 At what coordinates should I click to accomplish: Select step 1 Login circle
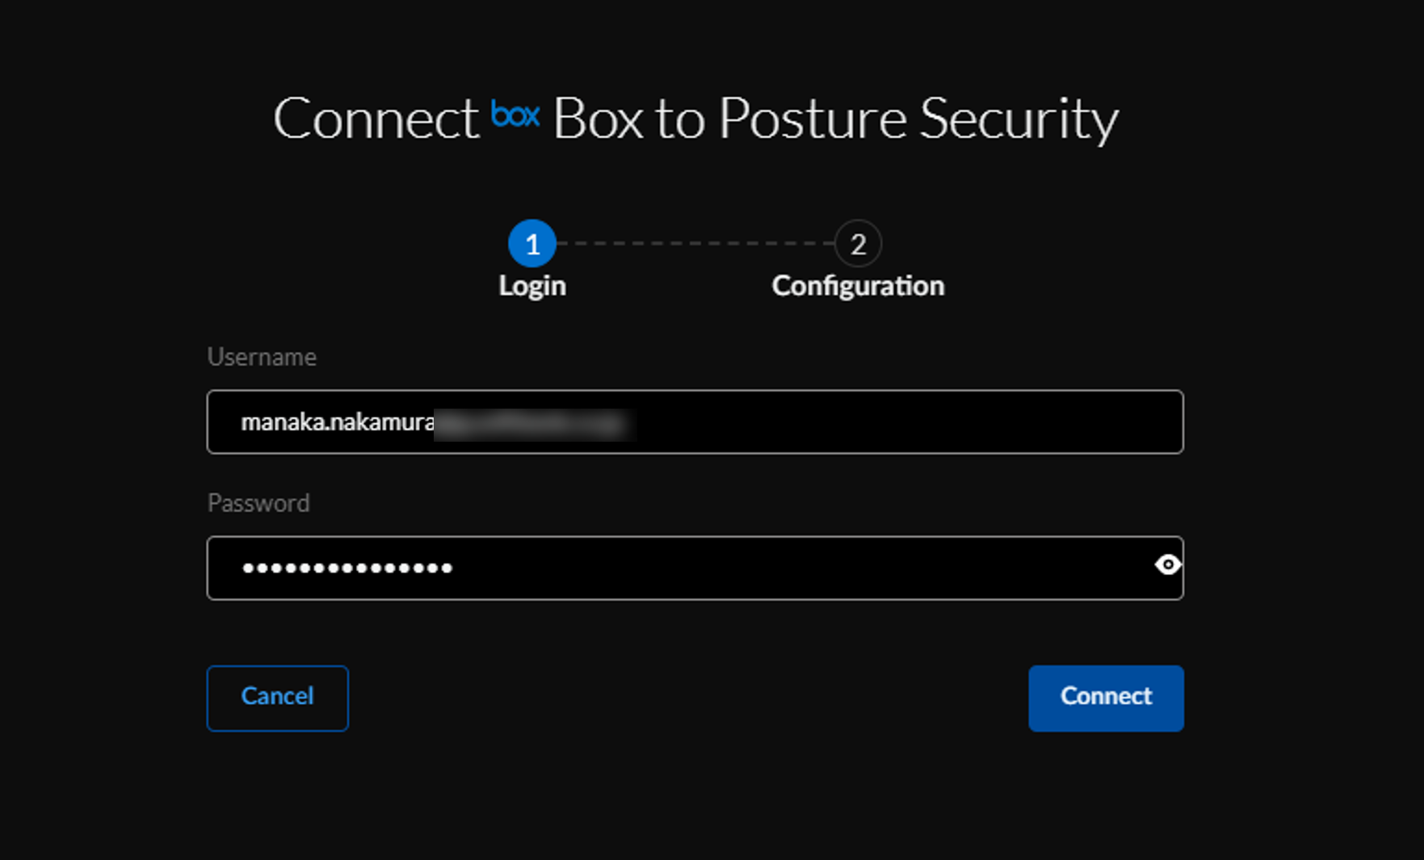pyautogui.click(x=532, y=243)
